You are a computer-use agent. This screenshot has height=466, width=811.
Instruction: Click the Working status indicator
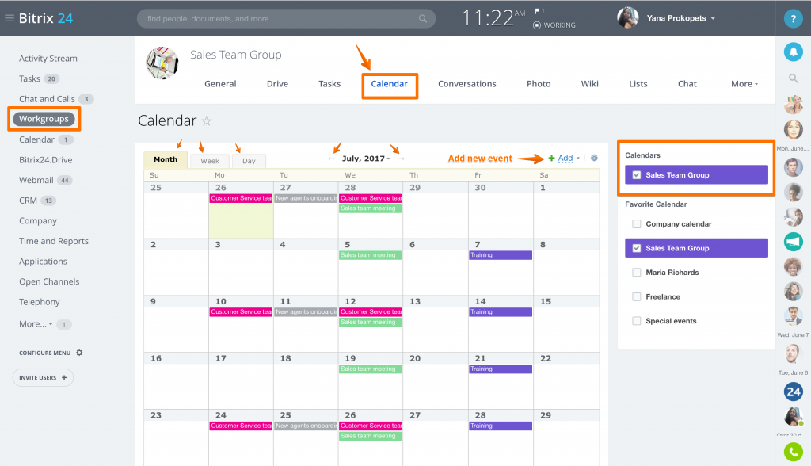click(x=554, y=25)
